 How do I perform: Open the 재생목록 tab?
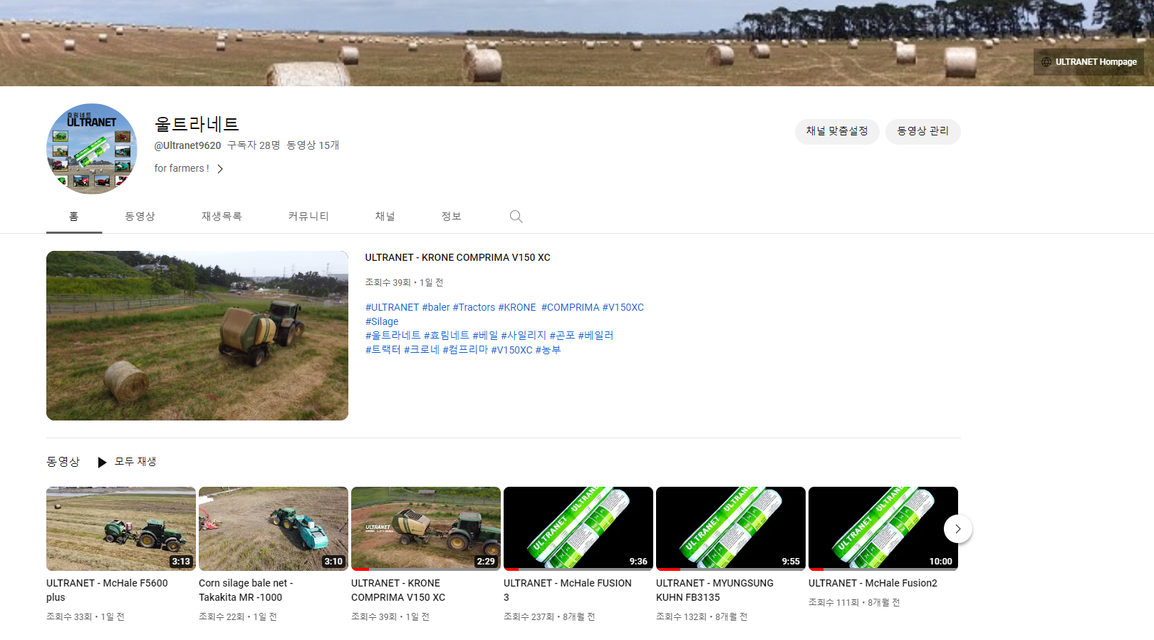click(x=222, y=217)
